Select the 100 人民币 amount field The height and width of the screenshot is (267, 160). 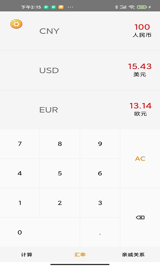click(x=142, y=31)
